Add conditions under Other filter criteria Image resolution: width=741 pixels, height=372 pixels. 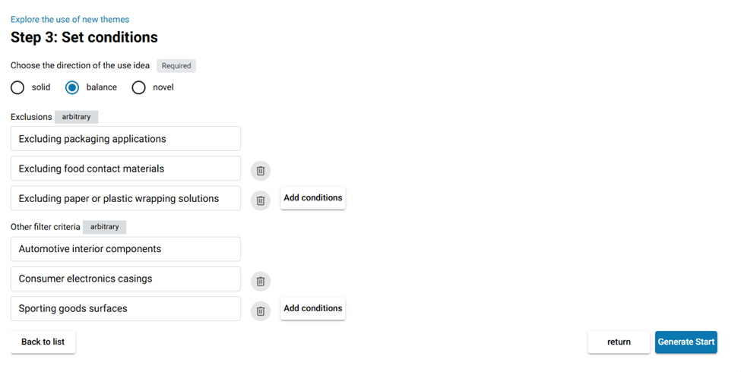(x=313, y=308)
